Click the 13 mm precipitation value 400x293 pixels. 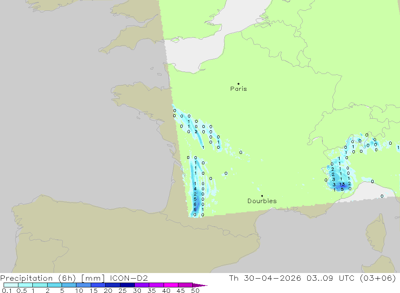click(342, 184)
